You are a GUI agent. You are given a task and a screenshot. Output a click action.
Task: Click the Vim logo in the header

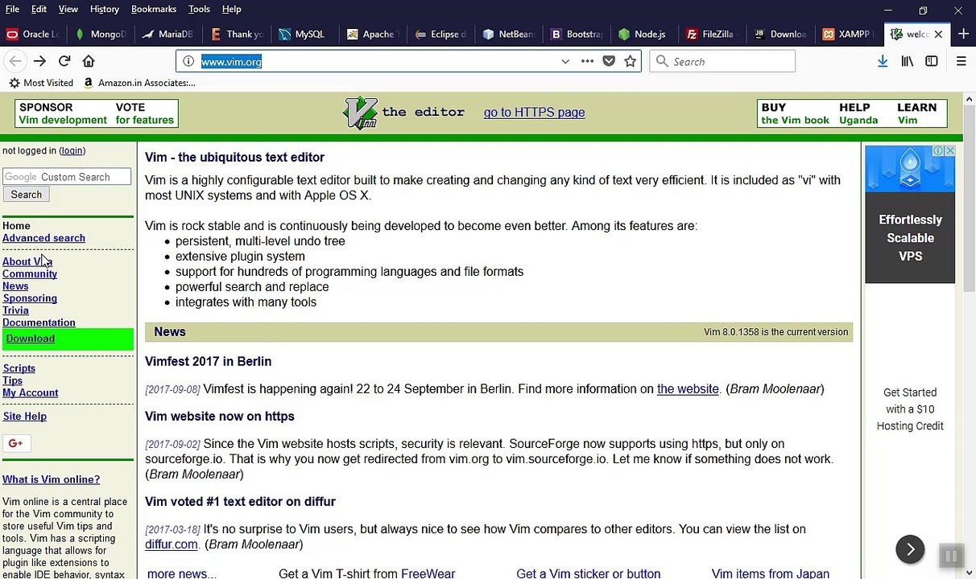click(x=360, y=113)
